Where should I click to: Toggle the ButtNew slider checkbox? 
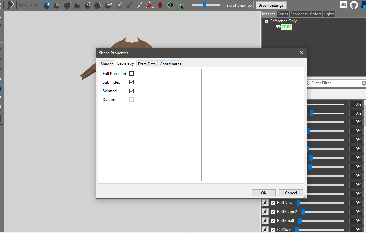(x=273, y=203)
